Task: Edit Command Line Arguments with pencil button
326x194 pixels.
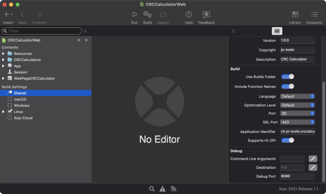Action: (313, 159)
